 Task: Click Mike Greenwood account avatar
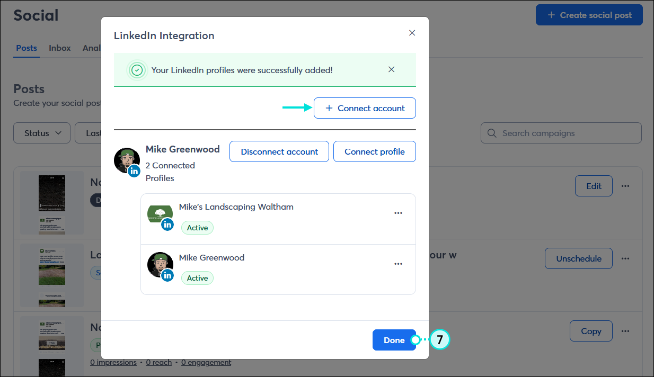[x=127, y=160]
